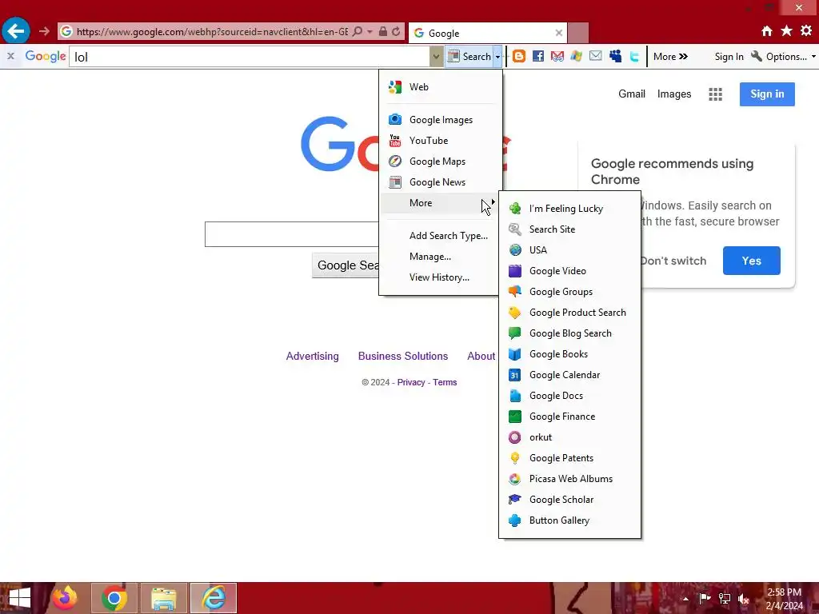
Task: Choose Google Scholar
Action: (569, 500)
